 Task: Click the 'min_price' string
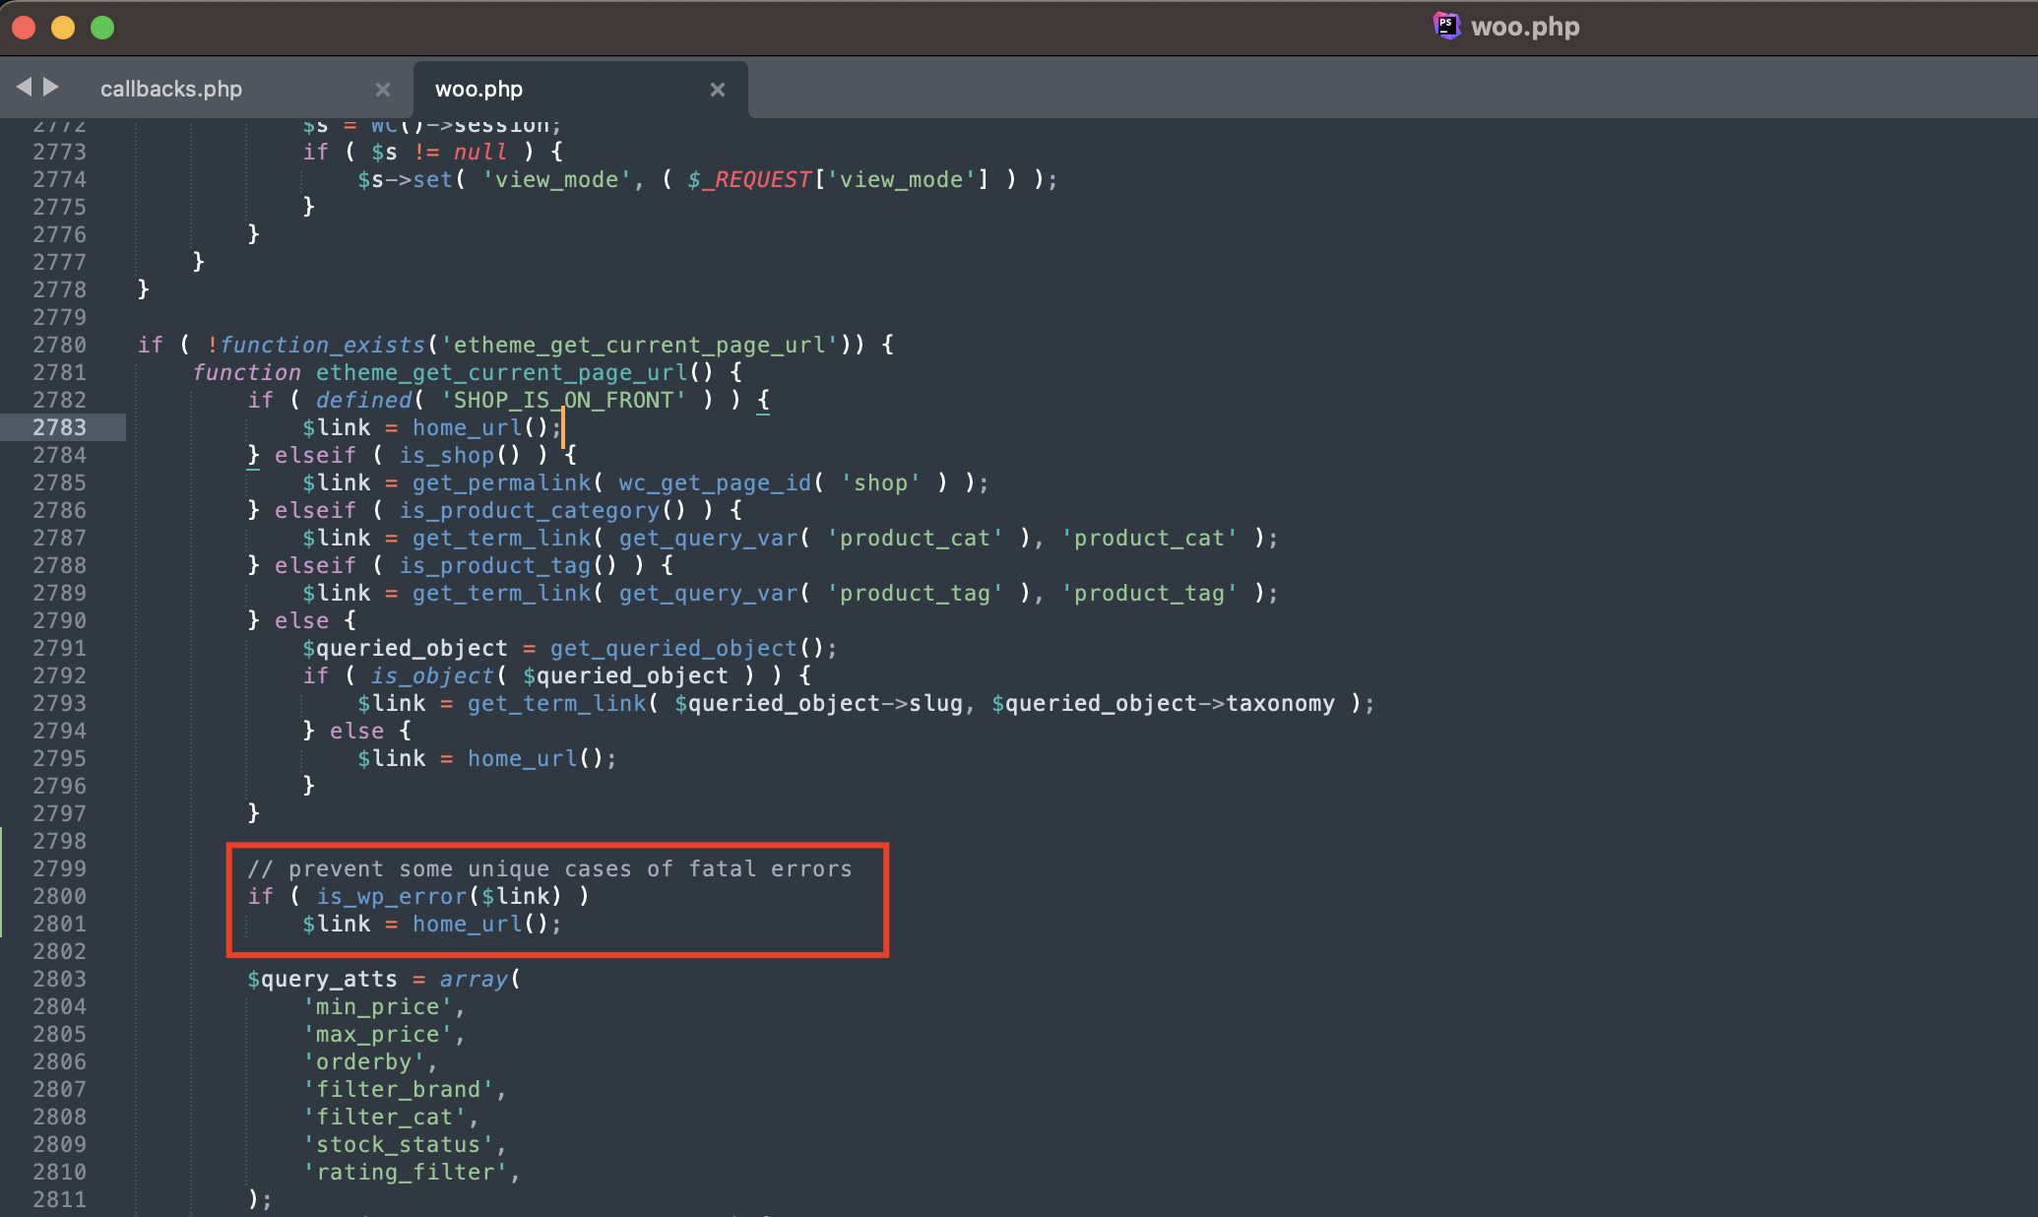pyautogui.click(x=377, y=1006)
